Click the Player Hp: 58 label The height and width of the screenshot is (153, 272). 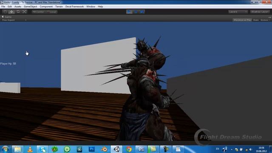8,64
